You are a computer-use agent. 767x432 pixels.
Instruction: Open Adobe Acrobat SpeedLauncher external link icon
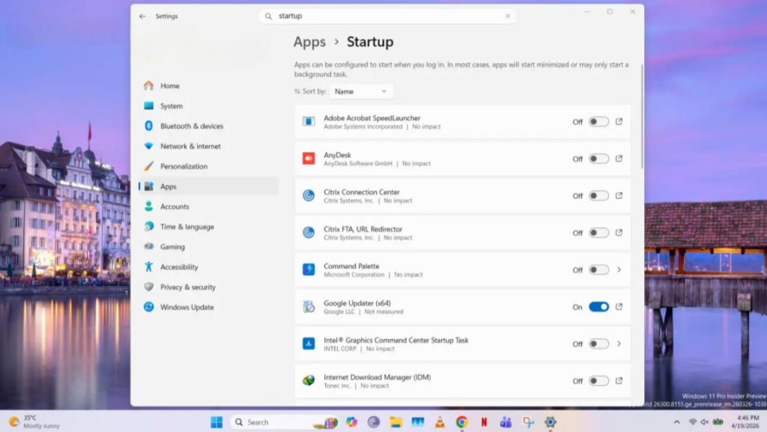click(619, 122)
